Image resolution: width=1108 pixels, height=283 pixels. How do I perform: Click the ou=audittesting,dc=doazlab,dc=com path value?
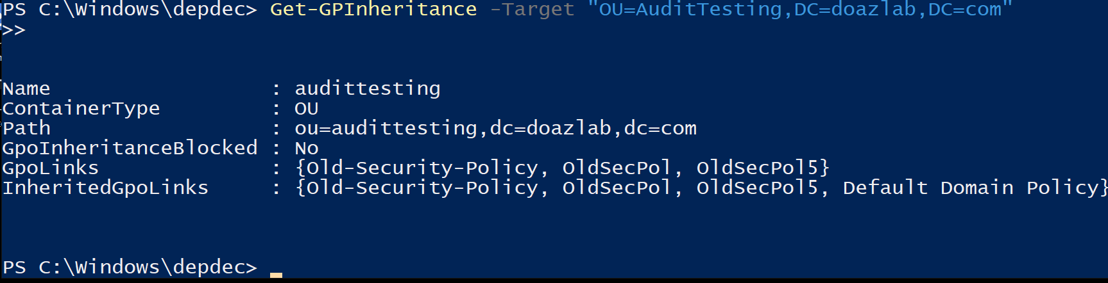[495, 128]
